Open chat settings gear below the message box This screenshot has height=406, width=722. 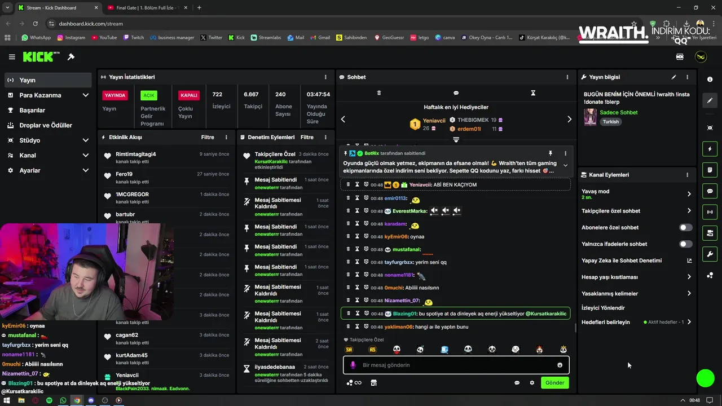point(532,383)
